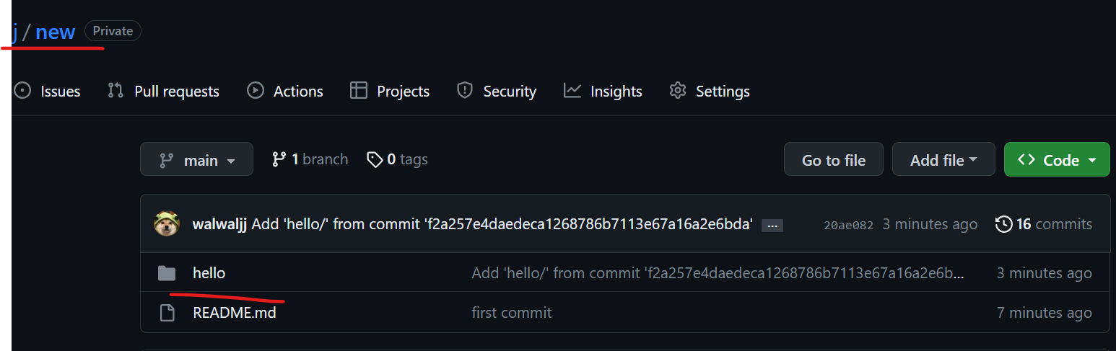Open the walwaljj author link
Screen dimensions: 1116x351
point(220,225)
